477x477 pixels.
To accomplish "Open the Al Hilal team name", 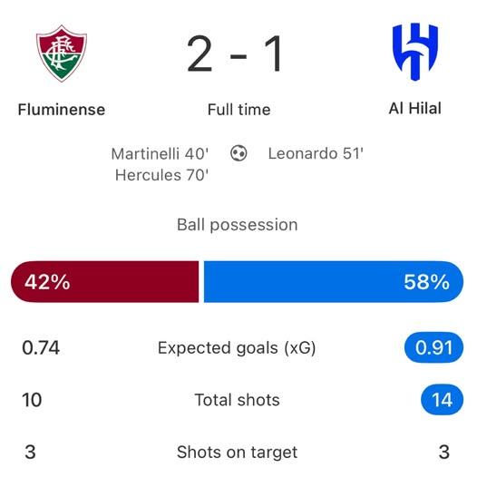I will click(415, 108).
